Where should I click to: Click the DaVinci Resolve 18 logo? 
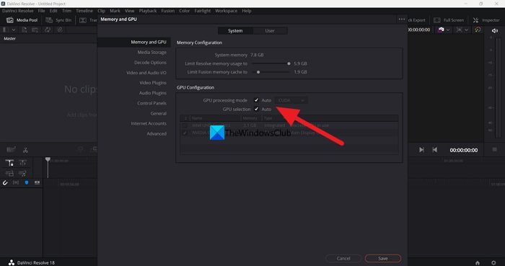(x=12, y=262)
